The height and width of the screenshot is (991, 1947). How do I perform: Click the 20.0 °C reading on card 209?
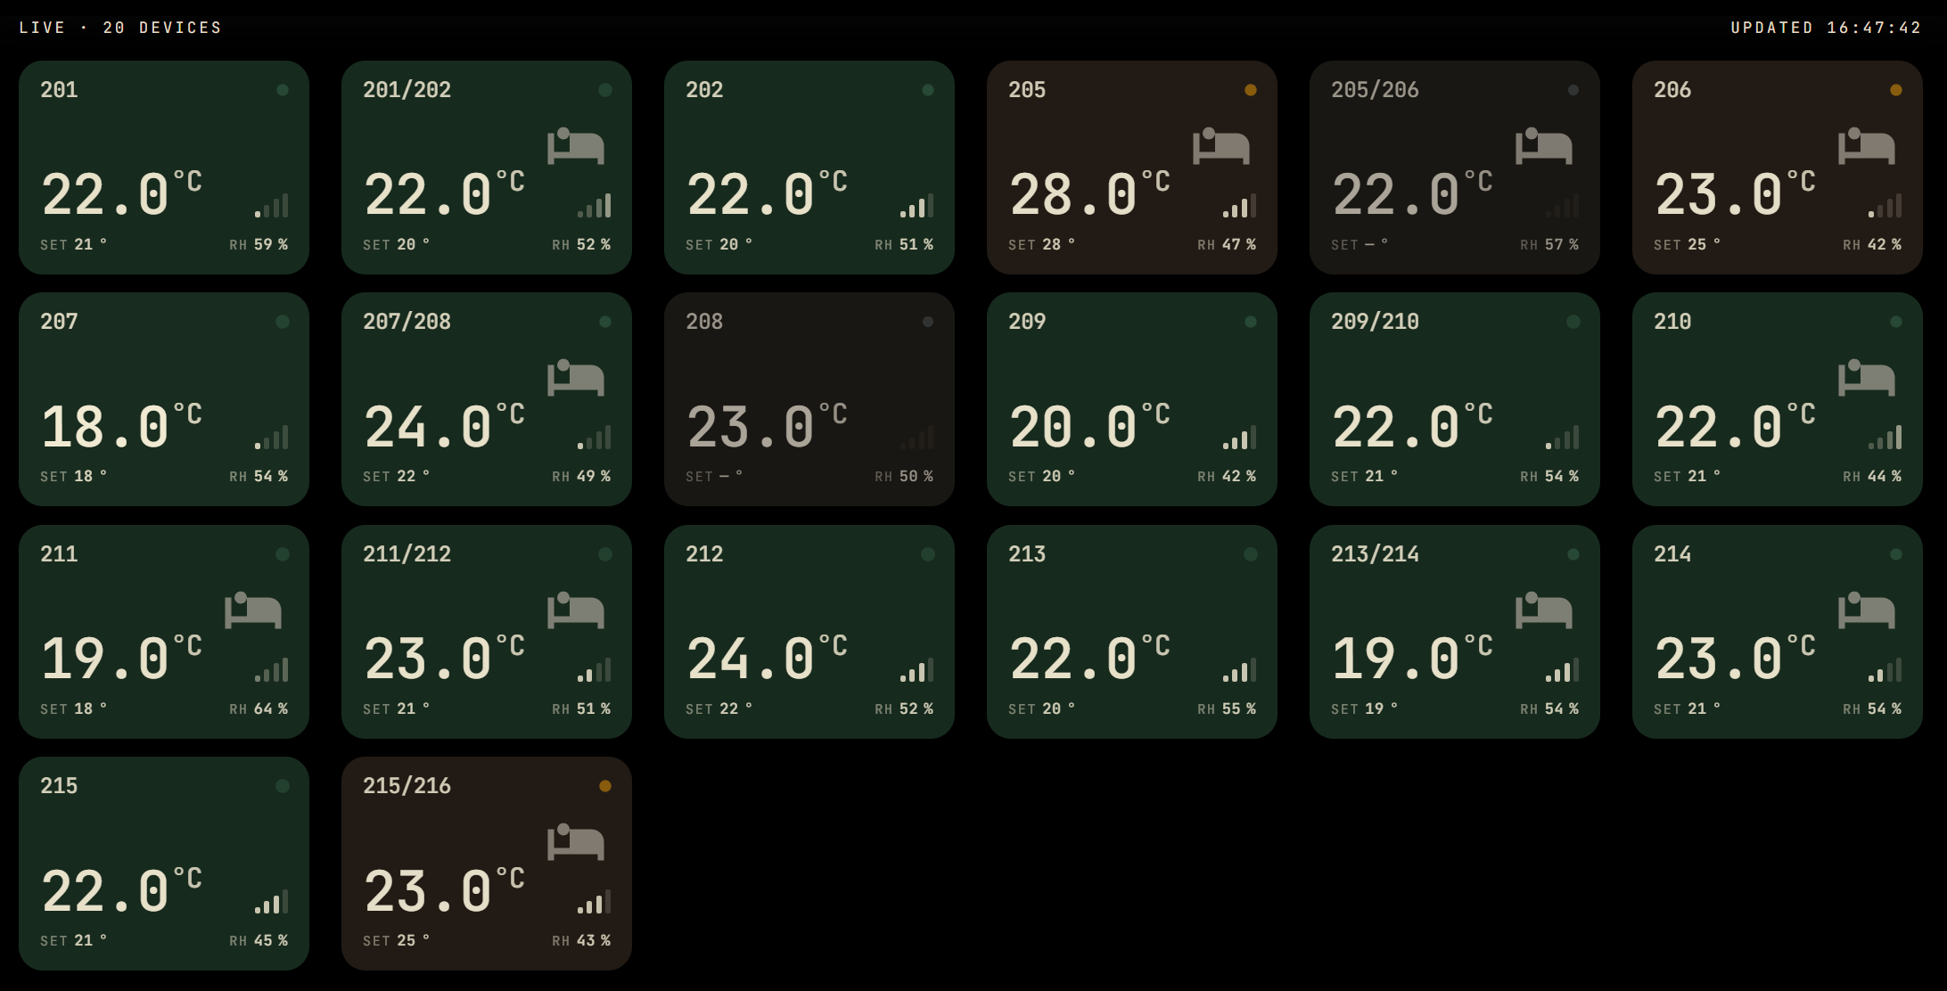pyautogui.click(x=1089, y=426)
